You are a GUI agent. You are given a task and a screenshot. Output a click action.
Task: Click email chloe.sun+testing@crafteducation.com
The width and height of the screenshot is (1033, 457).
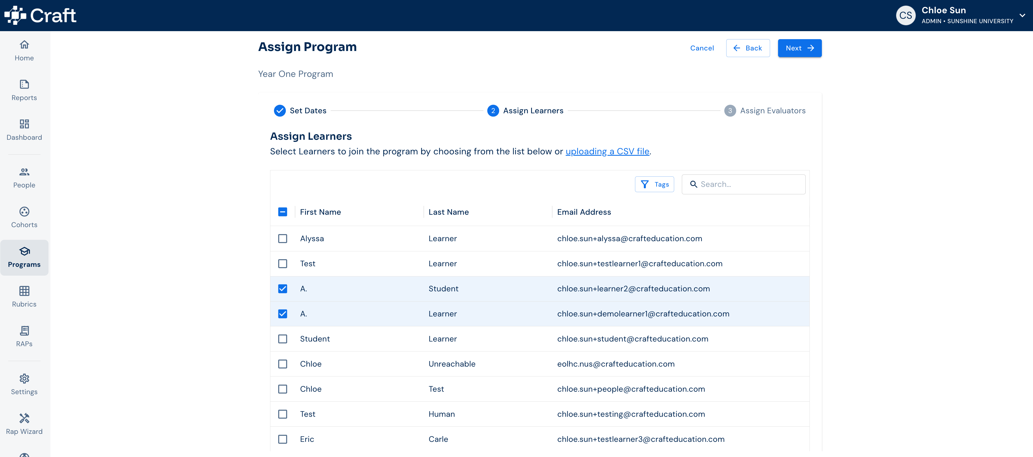(631, 414)
